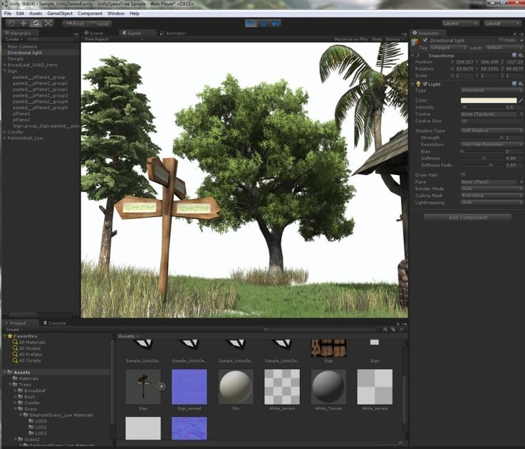525x449 pixels.
Task: Expand the Conifer item in Hierarchy
Action: (x=4, y=132)
